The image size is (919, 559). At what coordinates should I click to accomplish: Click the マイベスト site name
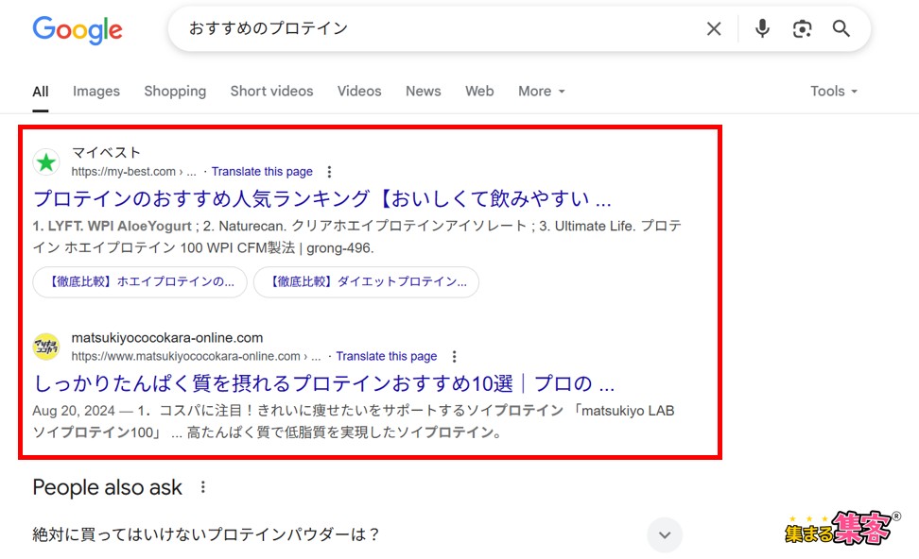106,153
